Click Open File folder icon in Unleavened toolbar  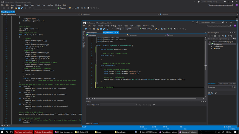[98, 29]
